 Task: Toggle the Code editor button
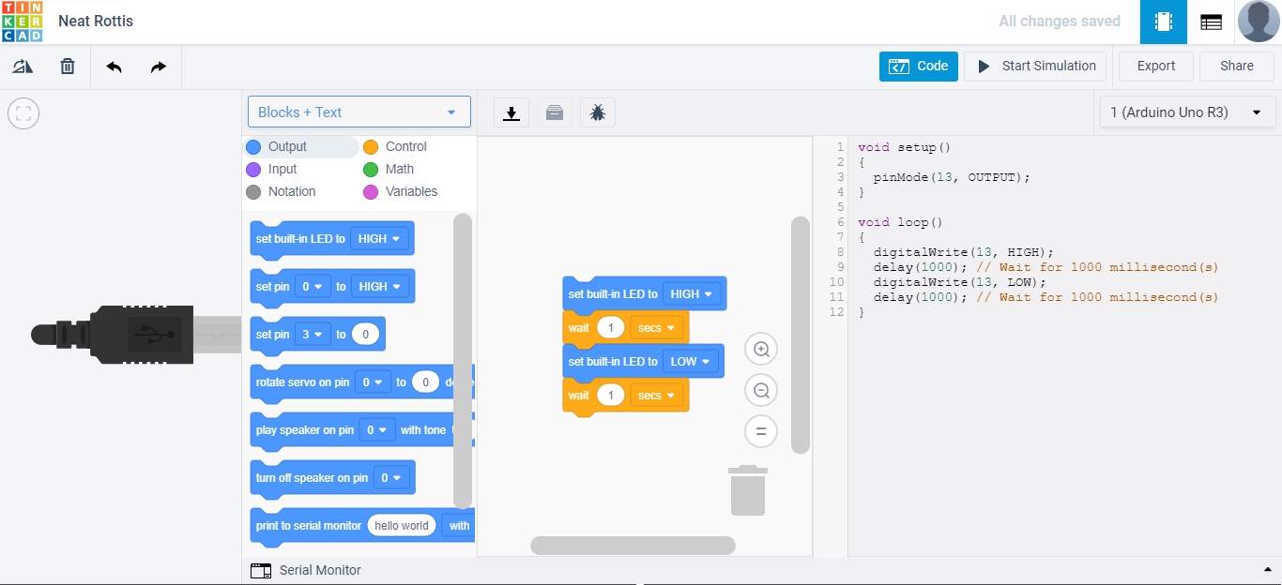tap(919, 67)
